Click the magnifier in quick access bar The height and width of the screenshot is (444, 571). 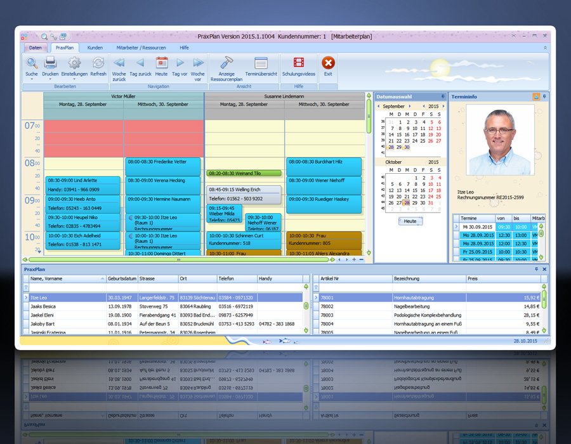[44, 36]
